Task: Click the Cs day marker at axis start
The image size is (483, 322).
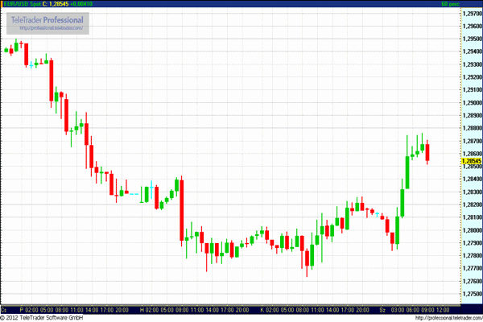Action: click(5, 309)
